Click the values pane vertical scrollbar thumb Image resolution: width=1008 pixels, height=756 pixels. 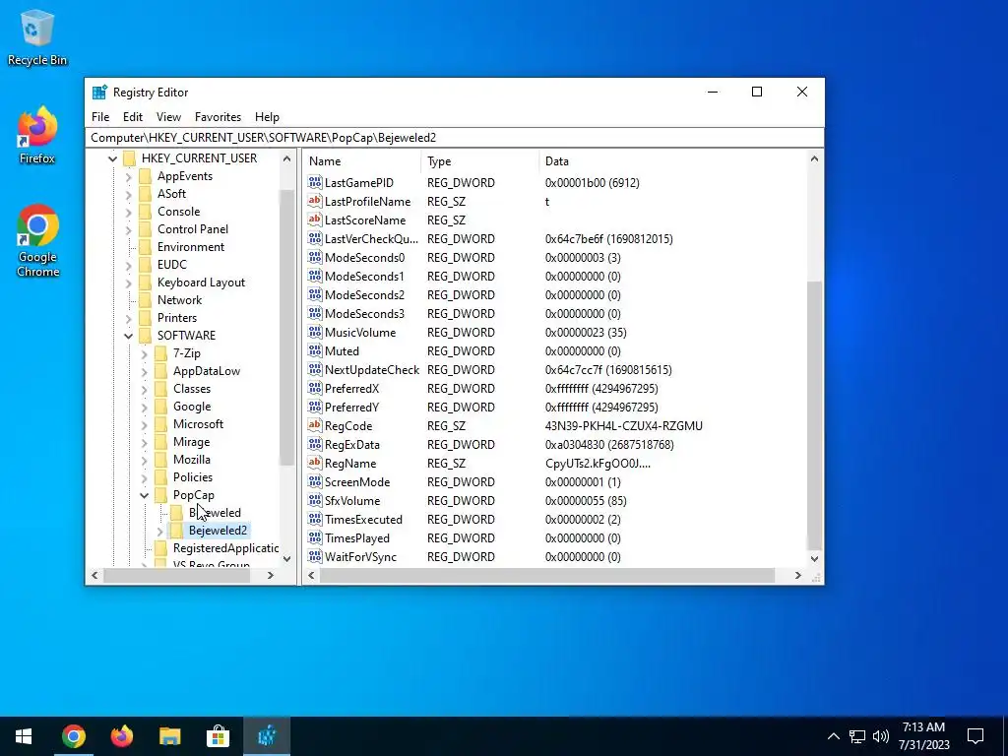tap(814, 414)
